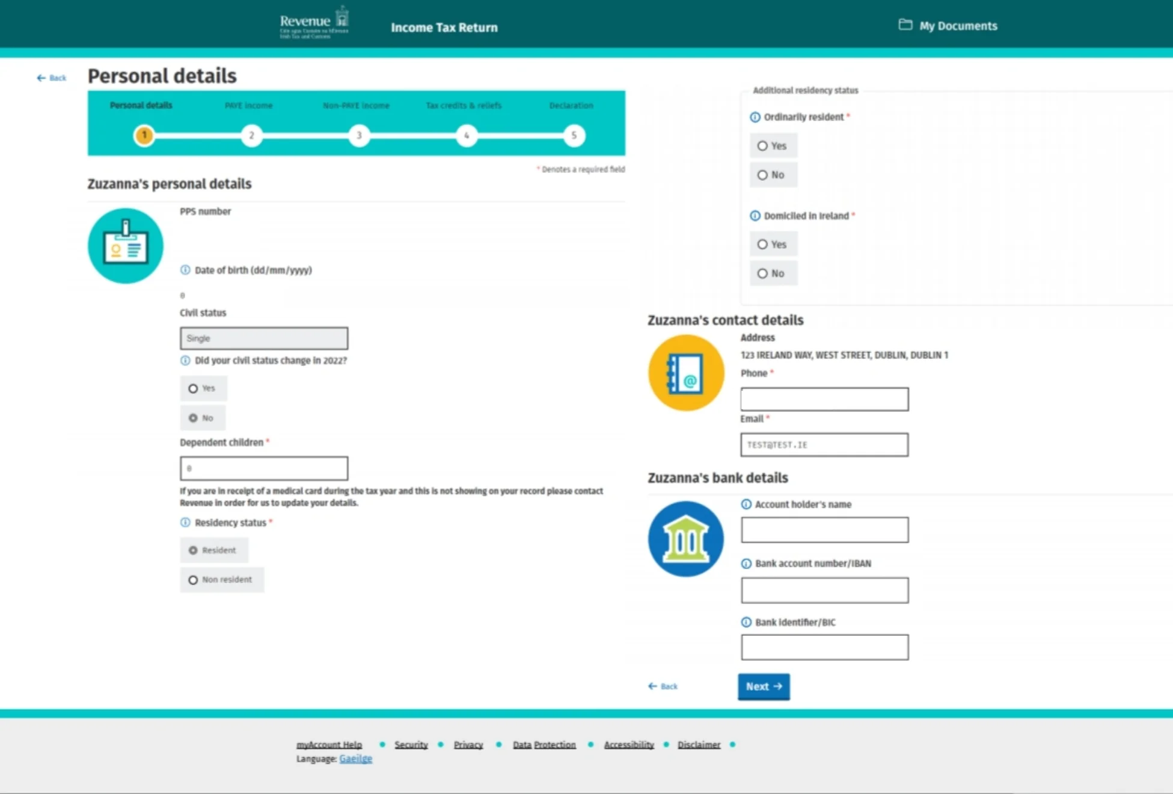This screenshot has width=1173, height=794.
Task: Open the Disclaimer footer link
Action: point(699,745)
